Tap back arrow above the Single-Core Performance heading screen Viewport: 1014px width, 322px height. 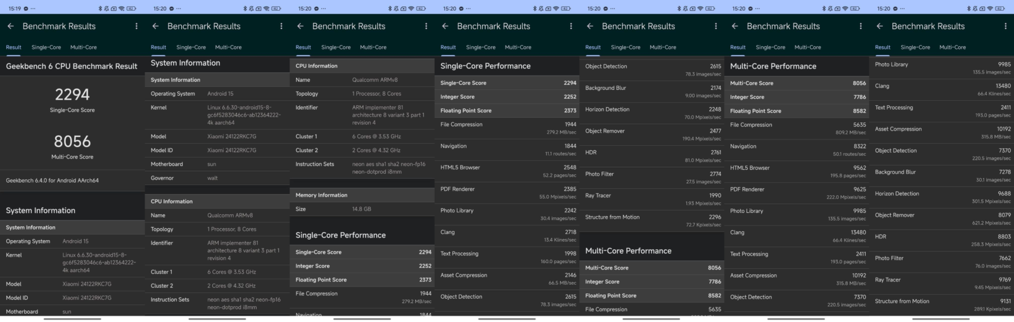(x=445, y=26)
